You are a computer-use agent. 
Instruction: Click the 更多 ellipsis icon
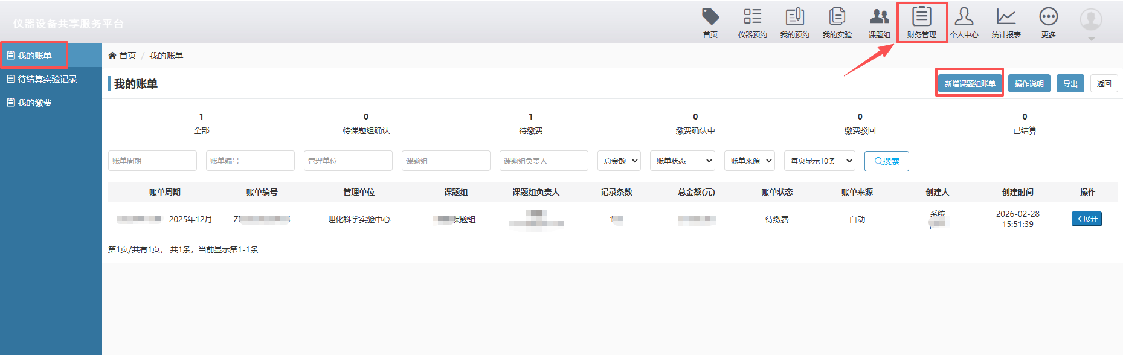coord(1048,17)
